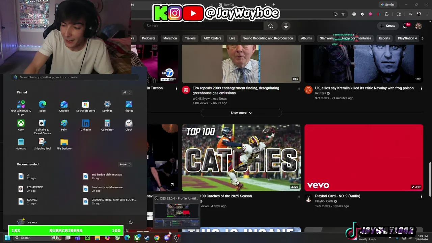The width and height of the screenshot is (432, 243).
Task: Open YouTube notifications bell
Action: click(406, 26)
